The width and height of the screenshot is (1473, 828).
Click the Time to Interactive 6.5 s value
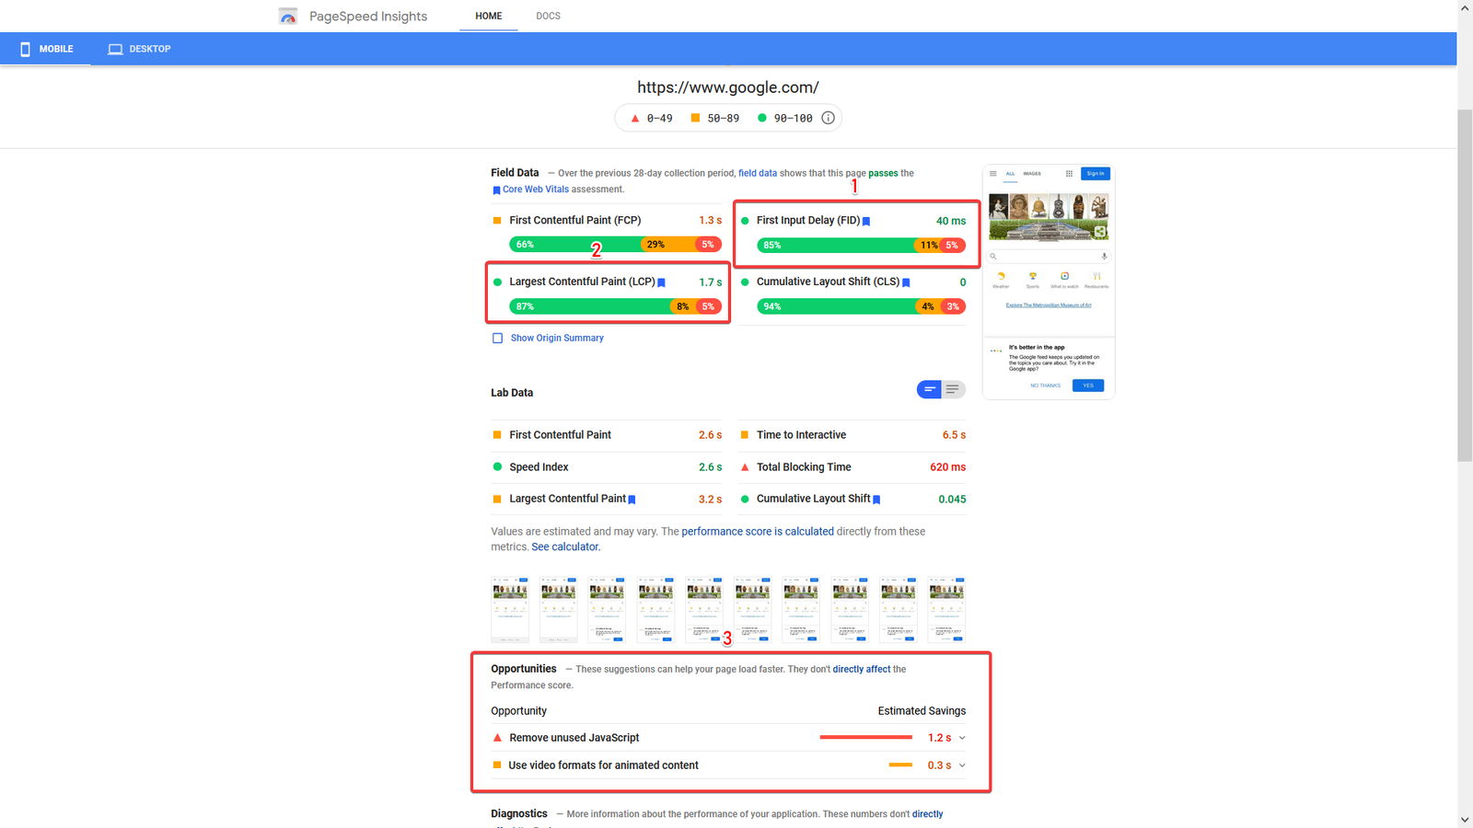click(x=954, y=435)
